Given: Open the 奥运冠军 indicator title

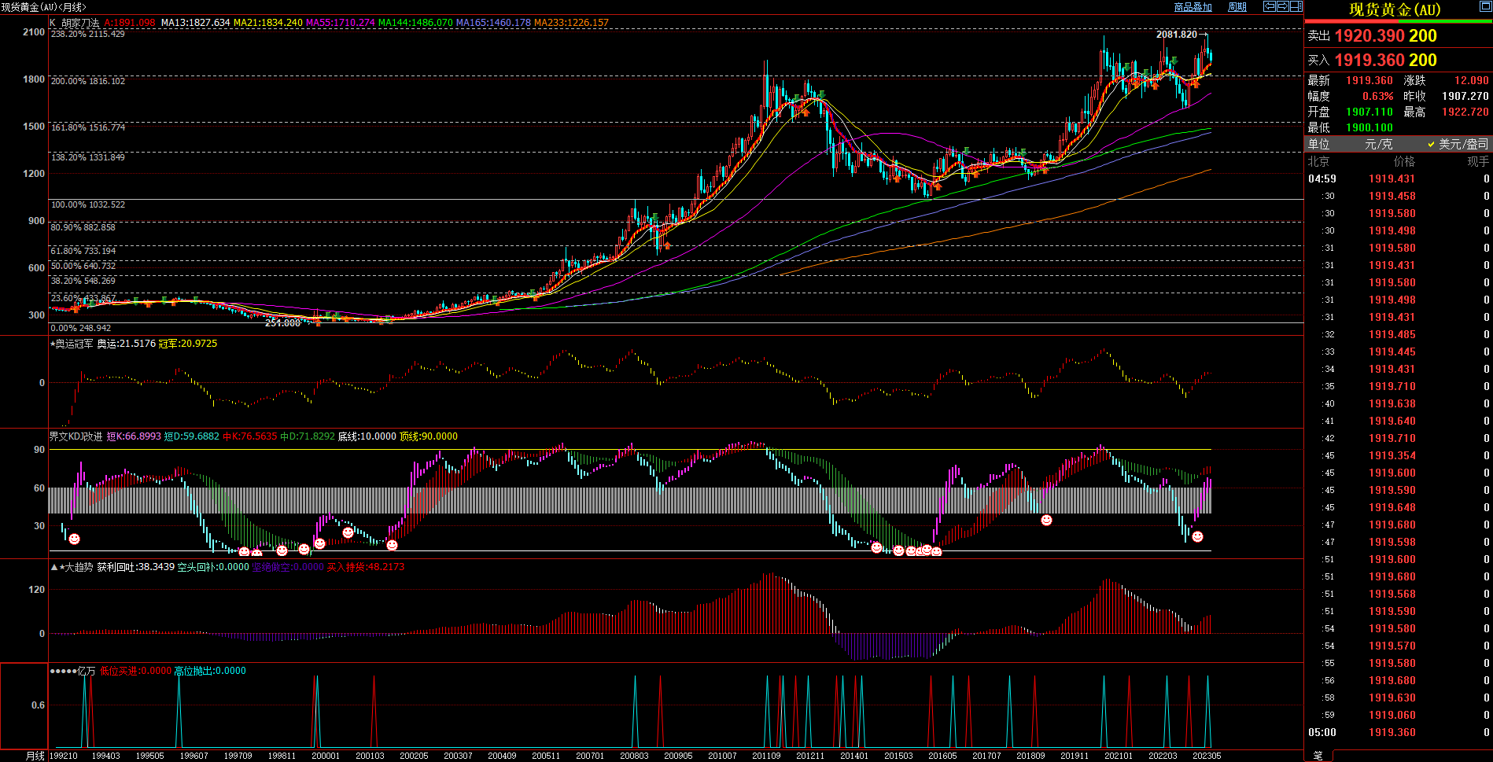Looking at the screenshot, I should pyautogui.click(x=74, y=344).
